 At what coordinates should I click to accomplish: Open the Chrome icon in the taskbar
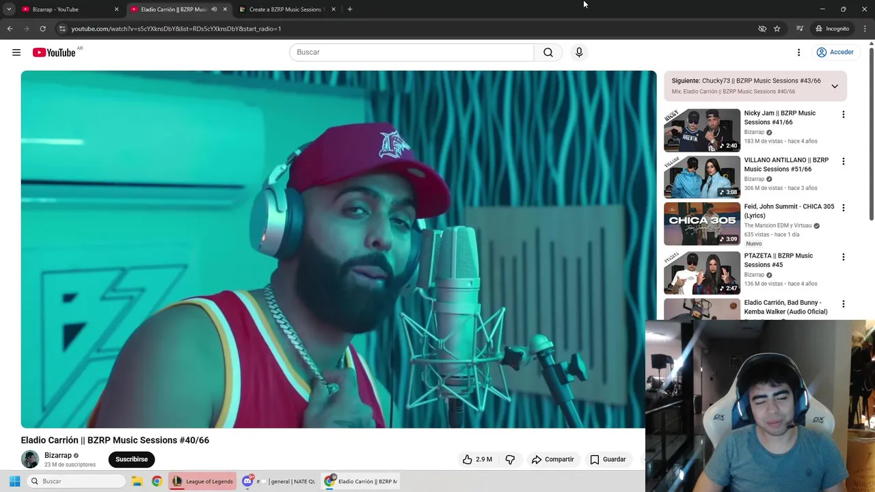[157, 481]
